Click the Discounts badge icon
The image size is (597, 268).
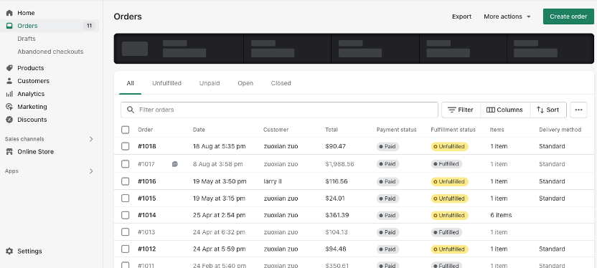9,120
